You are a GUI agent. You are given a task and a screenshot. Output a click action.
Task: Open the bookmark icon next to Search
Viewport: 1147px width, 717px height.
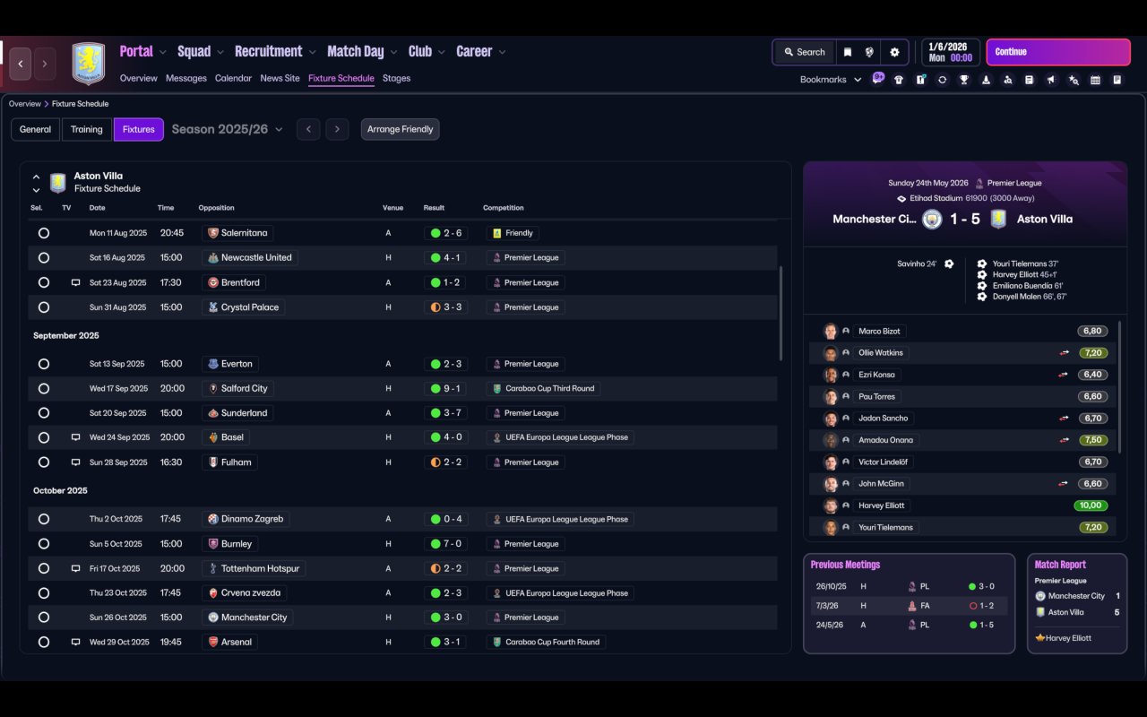coord(848,52)
